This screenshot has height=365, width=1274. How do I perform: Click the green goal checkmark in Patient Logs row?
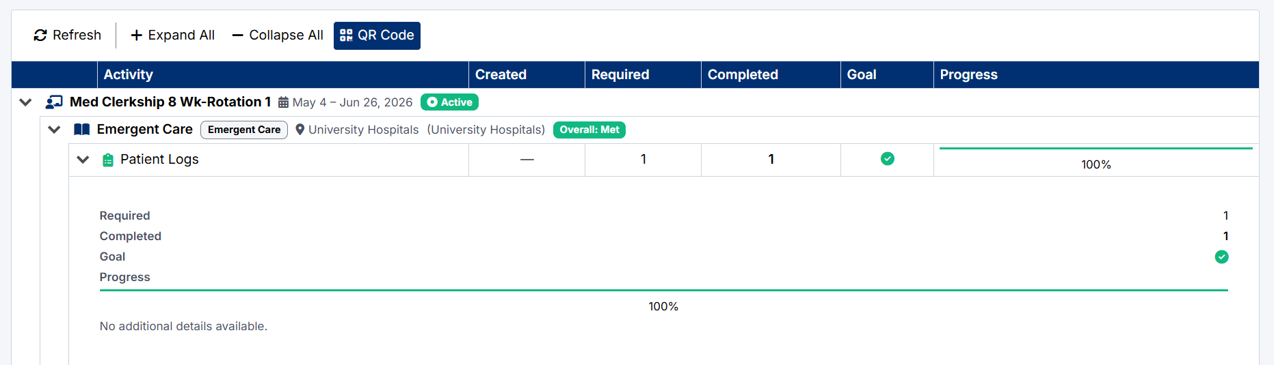click(888, 159)
